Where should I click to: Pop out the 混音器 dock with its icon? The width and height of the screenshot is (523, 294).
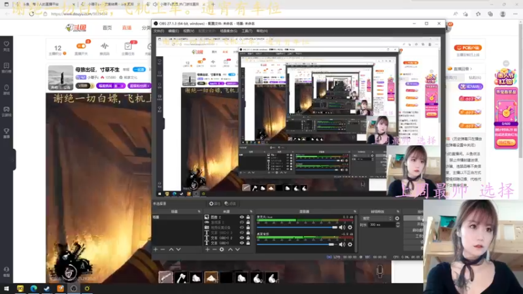coord(354,212)
